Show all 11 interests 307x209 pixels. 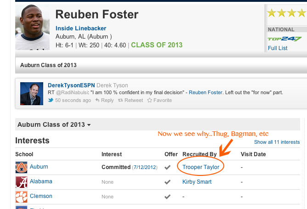(277, 142)
